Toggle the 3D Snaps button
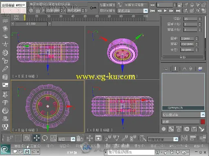 click(x=109, y=138)
